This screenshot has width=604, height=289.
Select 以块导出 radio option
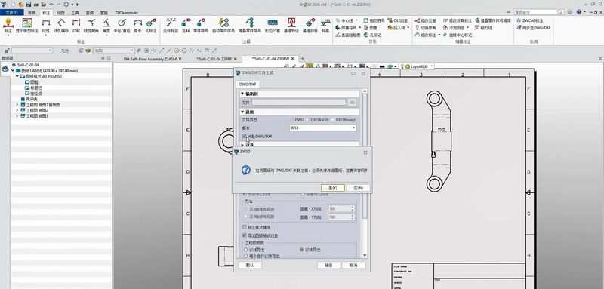(301, 250)
